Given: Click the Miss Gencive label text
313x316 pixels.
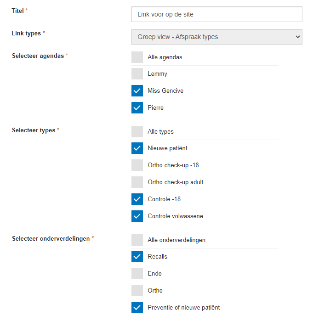Looking at the screenshot, I should tap(165, 91).
